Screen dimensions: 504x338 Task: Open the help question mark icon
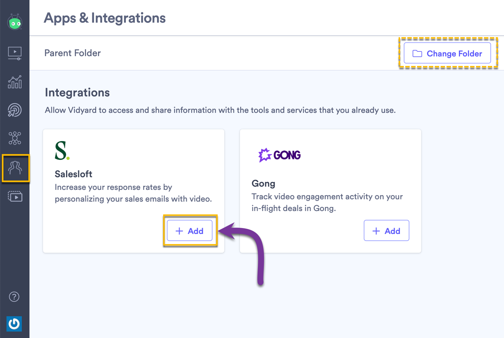pyautogui.click(x=14, y=297)
